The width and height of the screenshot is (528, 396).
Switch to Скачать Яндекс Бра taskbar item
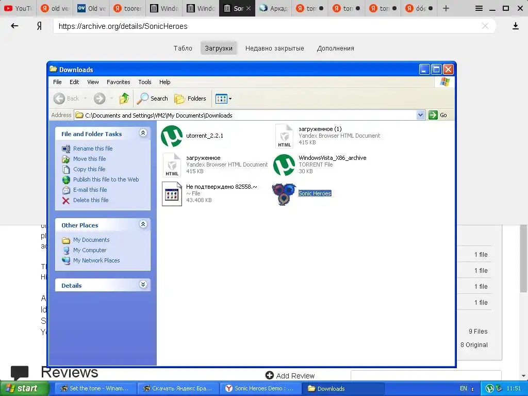[x=178, y=388]
